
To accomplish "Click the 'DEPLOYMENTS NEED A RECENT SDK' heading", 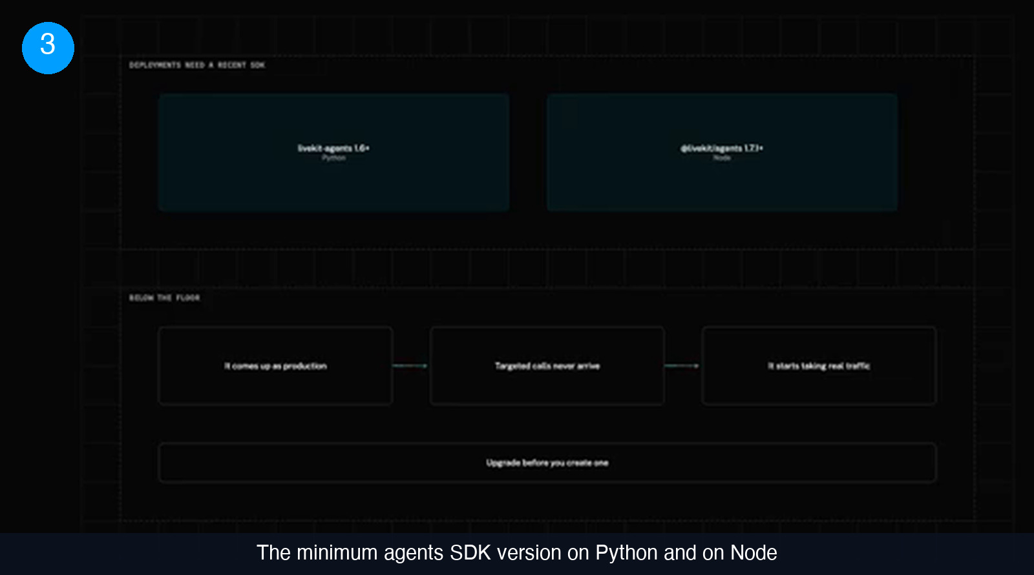I will click(197, 65).
